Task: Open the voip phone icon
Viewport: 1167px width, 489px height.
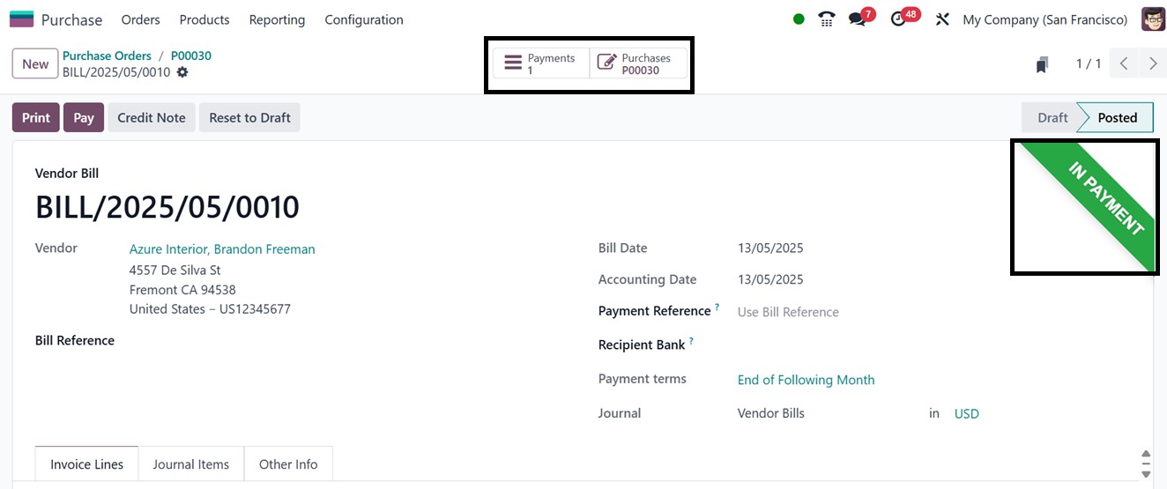Action: pos(827,19)
